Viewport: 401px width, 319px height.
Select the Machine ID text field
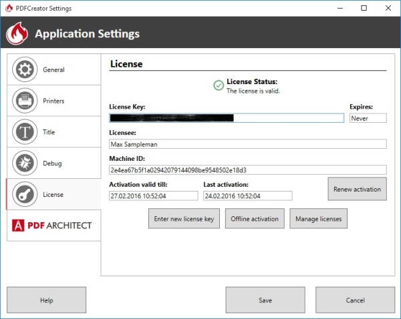[x=247, y=170]
